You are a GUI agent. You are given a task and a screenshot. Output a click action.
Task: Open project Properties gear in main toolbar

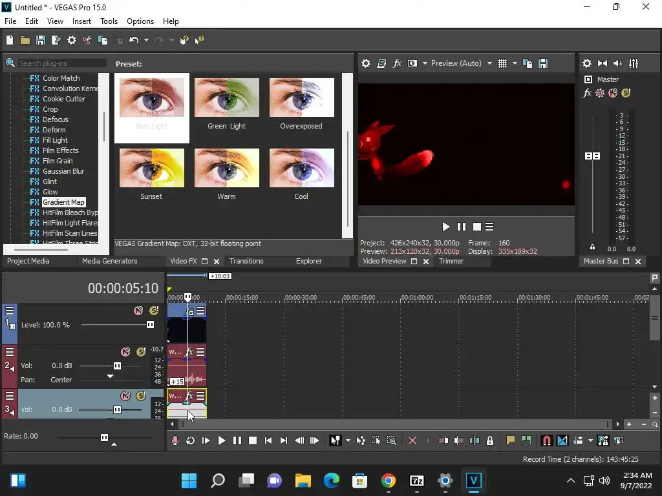(72, 40)
